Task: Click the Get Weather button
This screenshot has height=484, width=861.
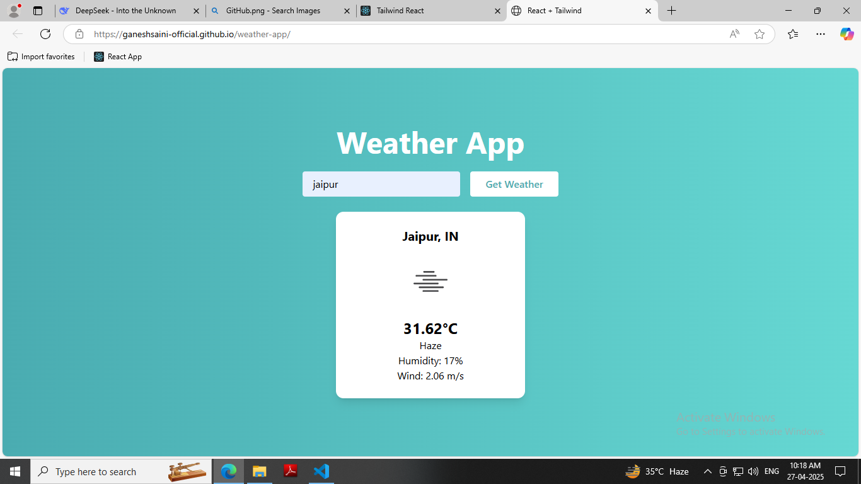Action: pyautogui.click(x=514, y=184)
